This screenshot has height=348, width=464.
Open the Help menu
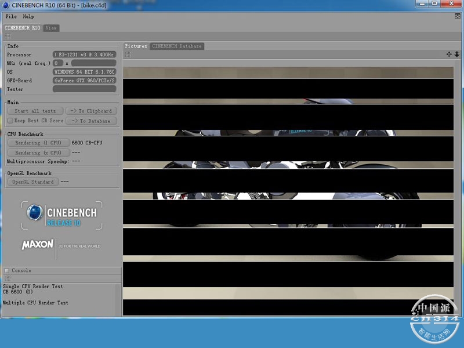[28, 17]
